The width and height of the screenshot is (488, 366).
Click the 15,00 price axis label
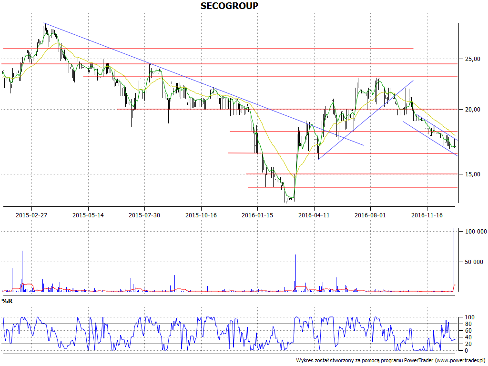472,174
